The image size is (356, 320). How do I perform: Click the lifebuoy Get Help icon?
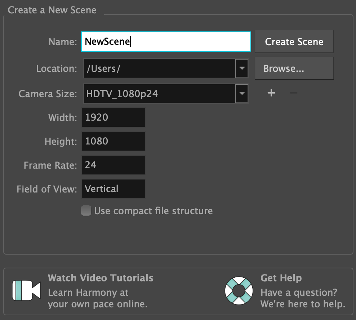click(x=239, y=290)
